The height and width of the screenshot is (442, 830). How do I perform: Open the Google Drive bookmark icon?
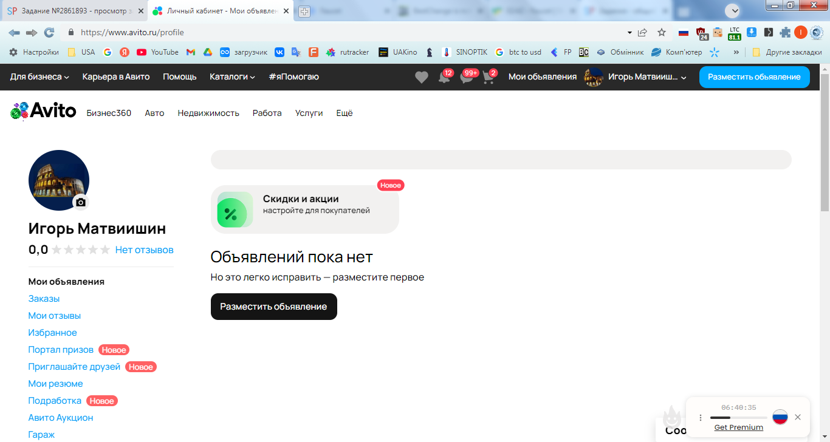click(207, 52)
